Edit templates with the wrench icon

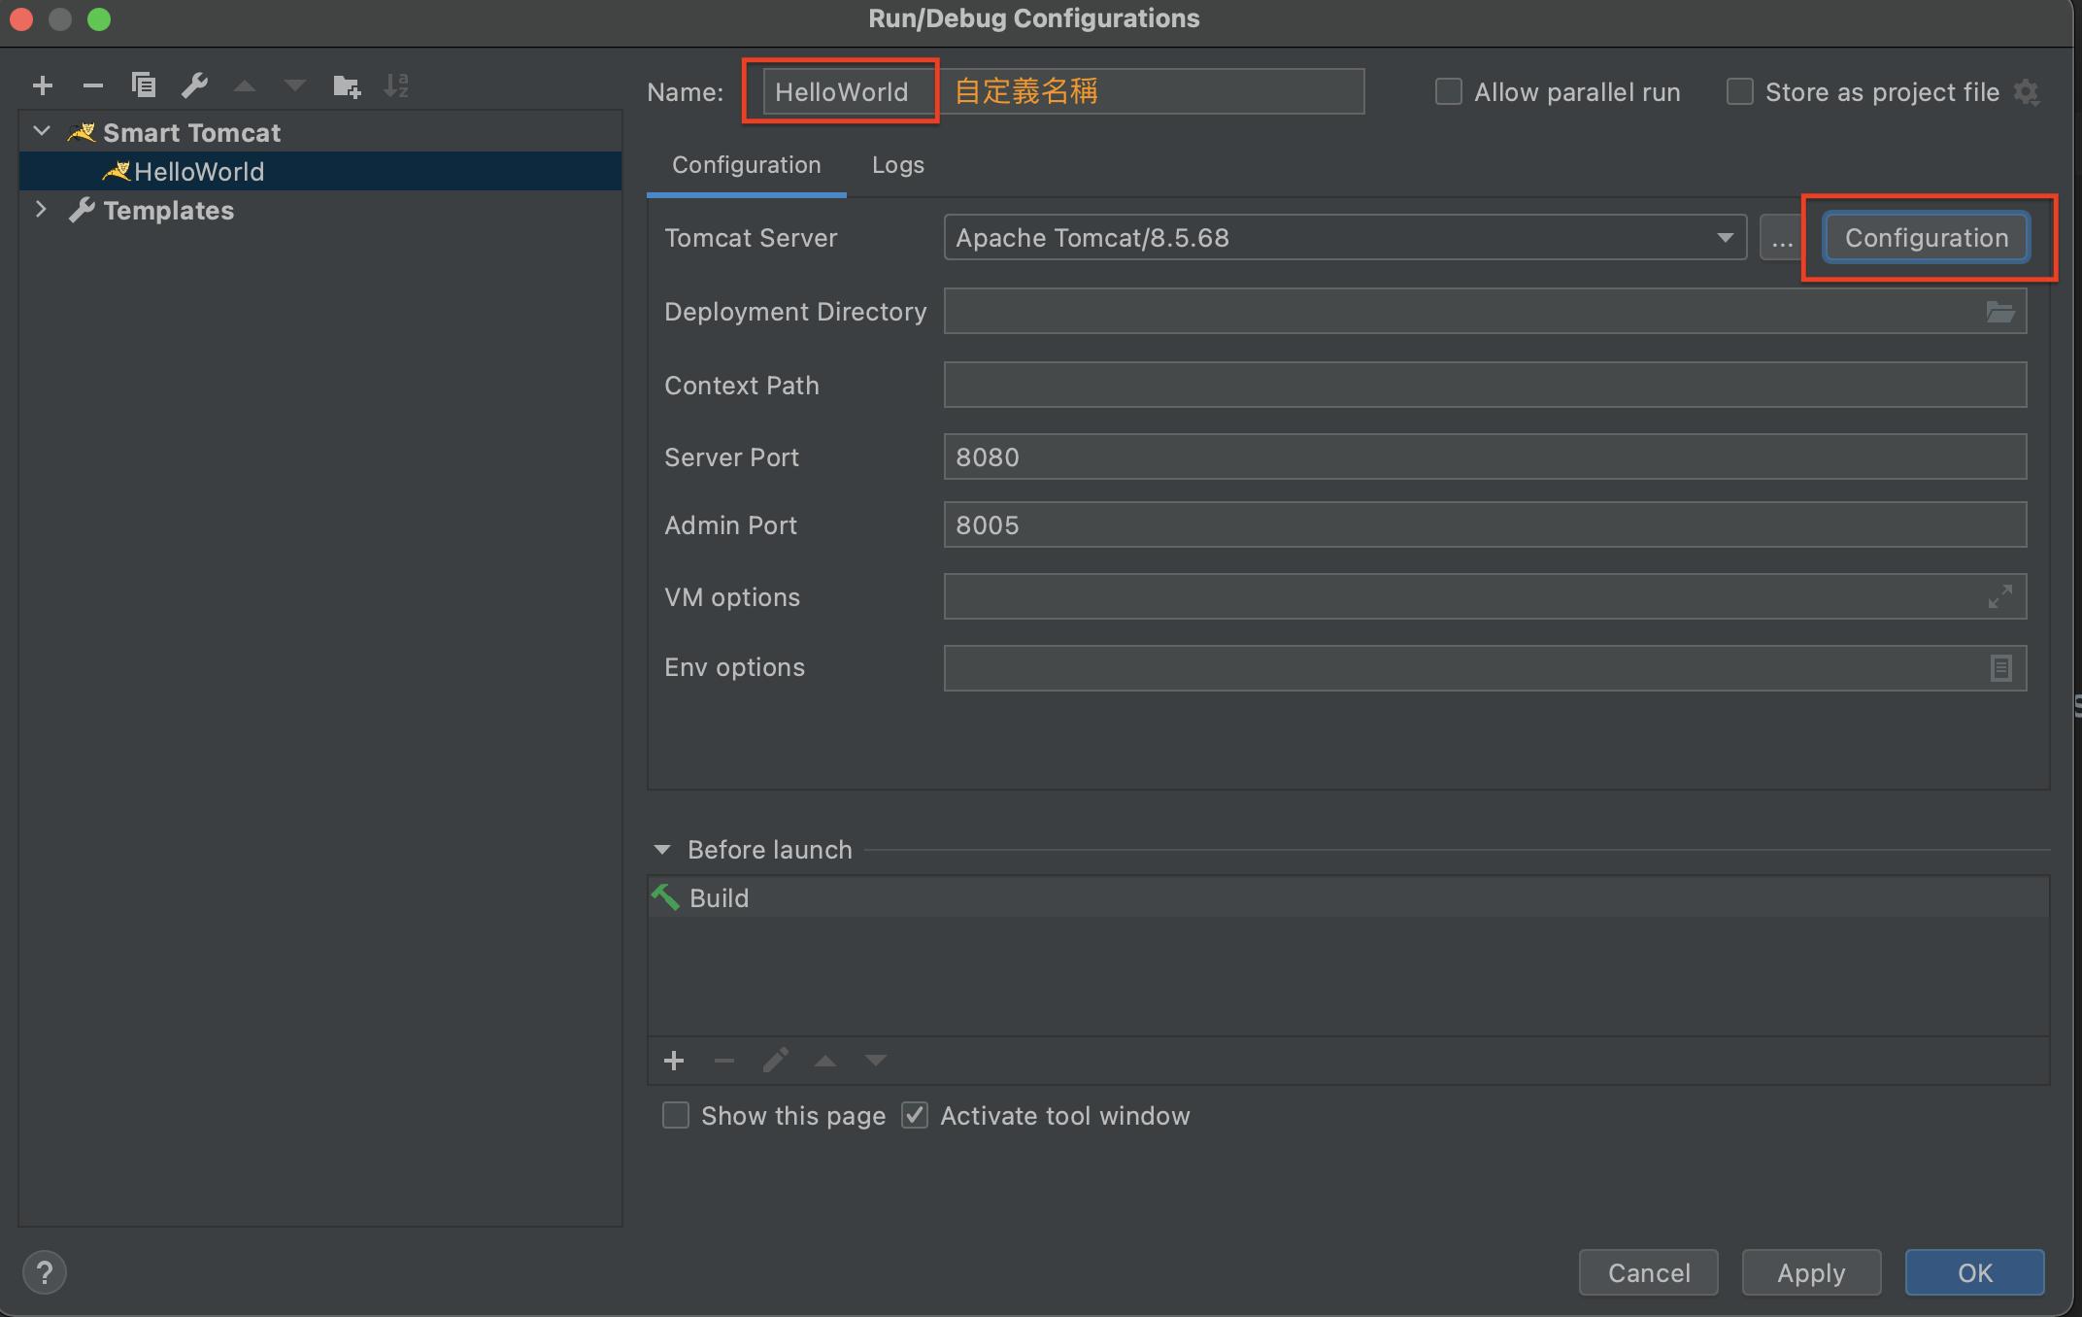point(194,85)
